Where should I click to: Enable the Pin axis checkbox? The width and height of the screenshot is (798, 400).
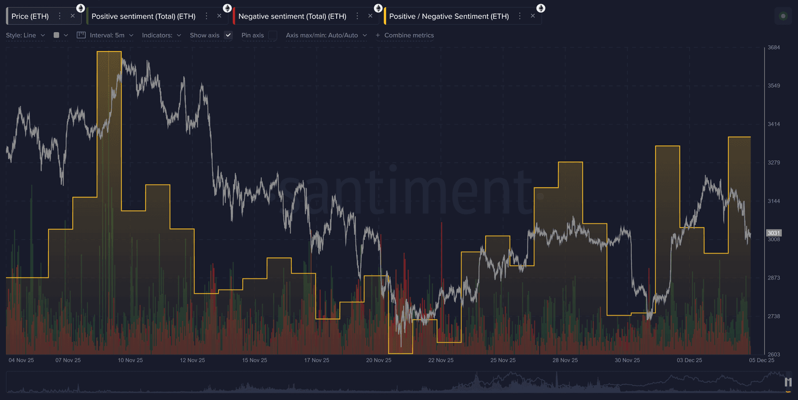[273, 35]
